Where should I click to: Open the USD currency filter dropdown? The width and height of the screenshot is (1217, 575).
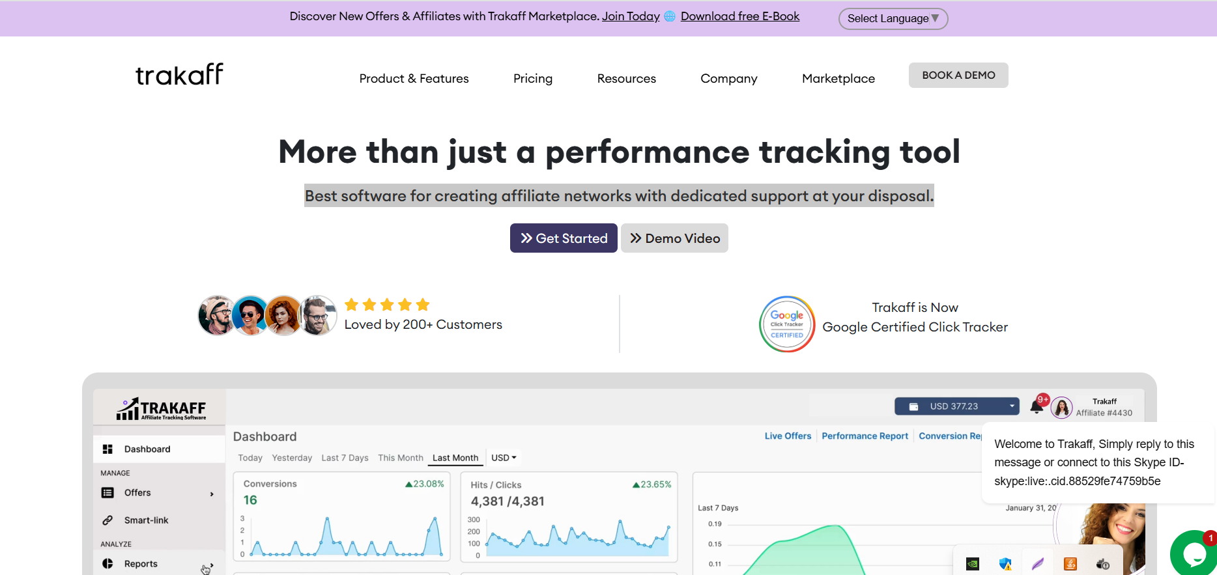(x=504, y=458)
